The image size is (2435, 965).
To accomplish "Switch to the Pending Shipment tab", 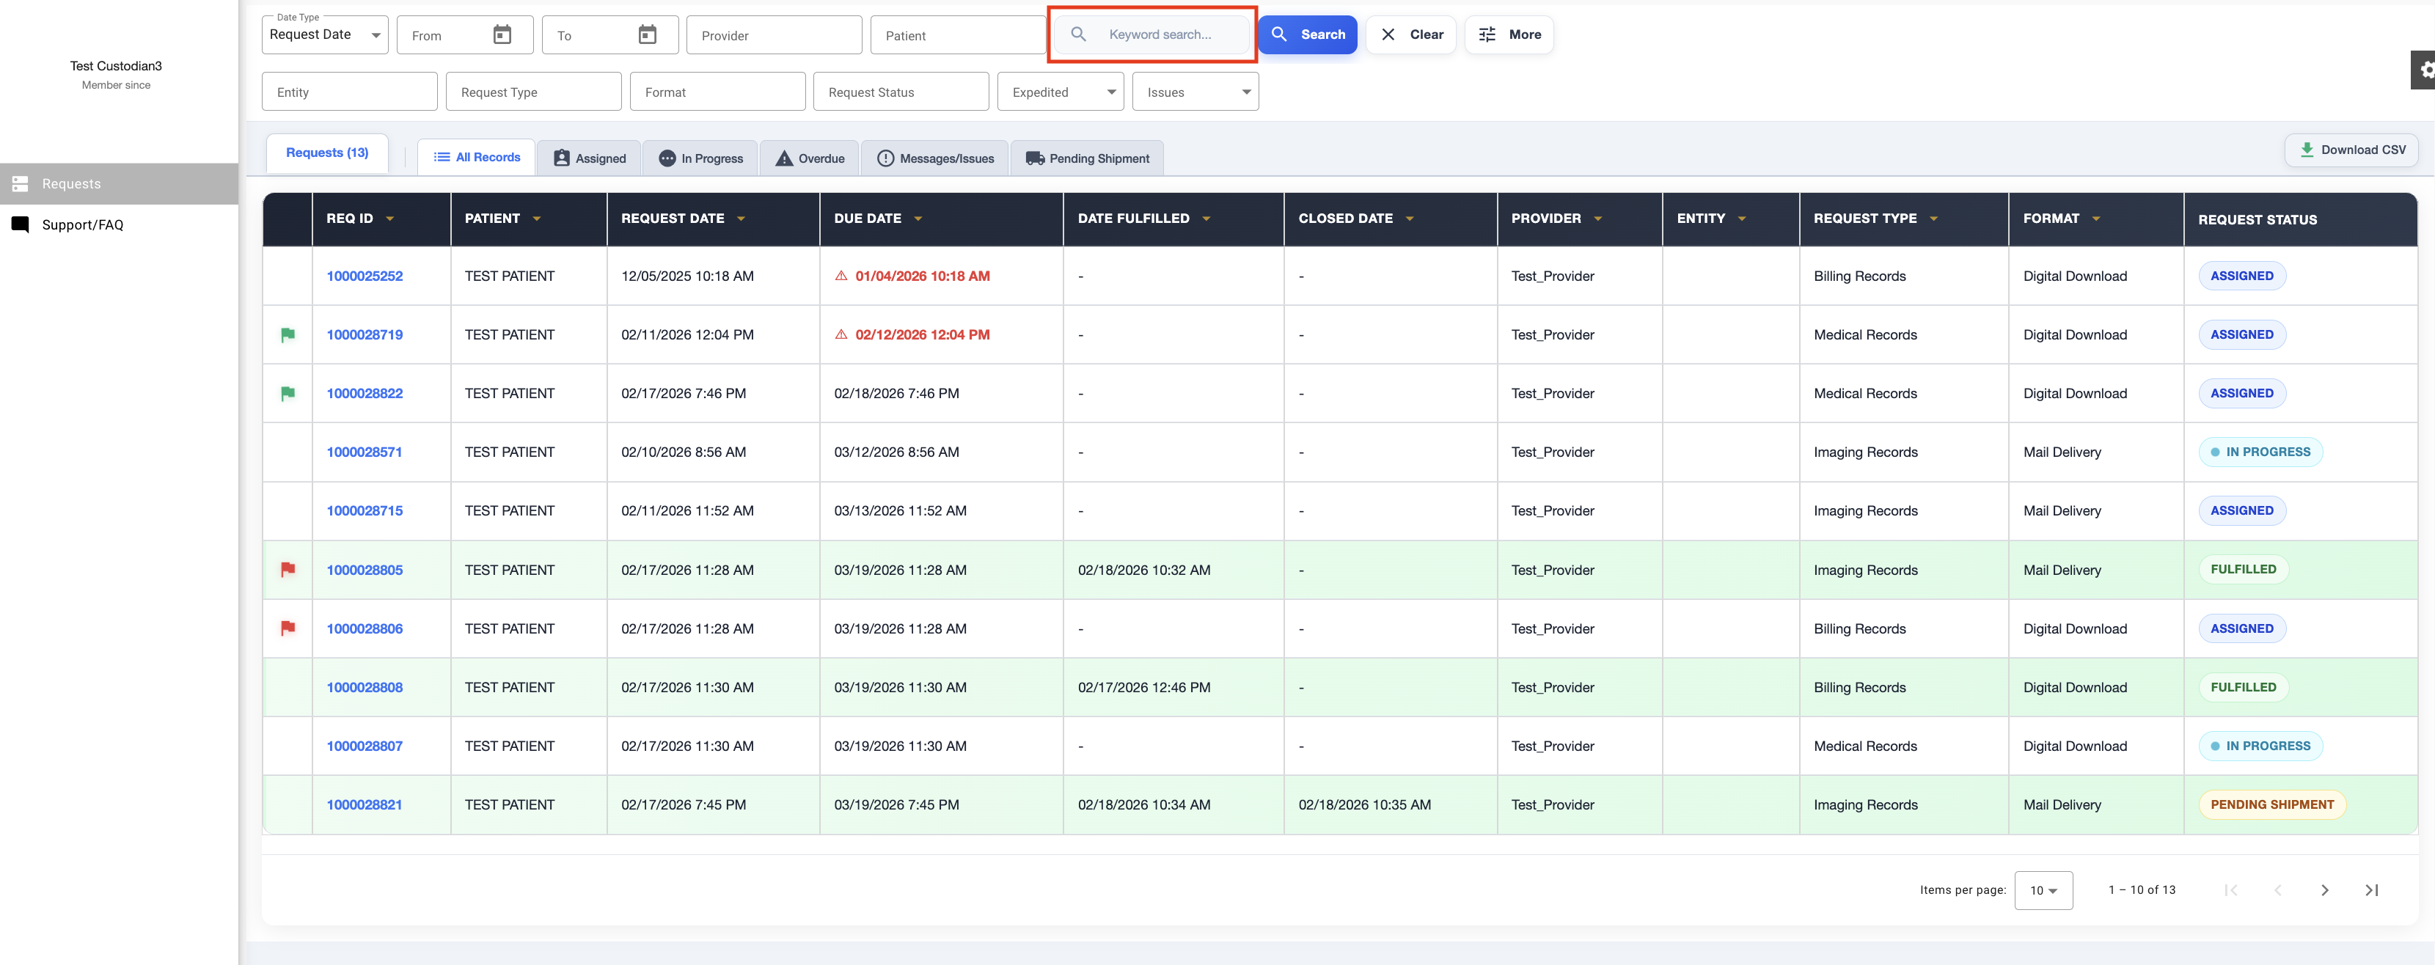I will [x=1087, y=159].
